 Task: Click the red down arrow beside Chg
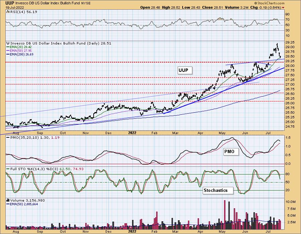pyautogui.click(x=283, y=8)
